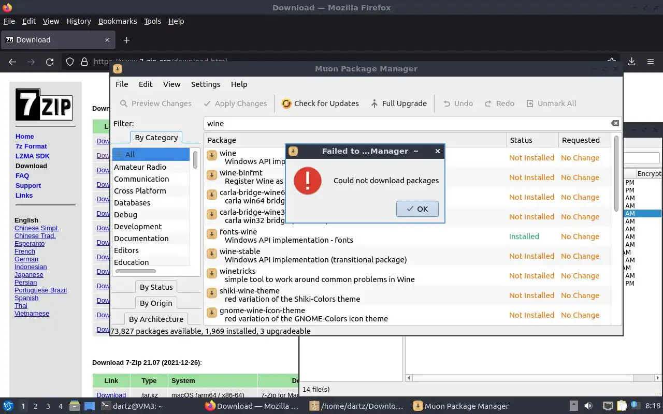Select the Development category
The width and height of the screenshot is (663, 414).
pyautogui.click(x=151, y=227)
